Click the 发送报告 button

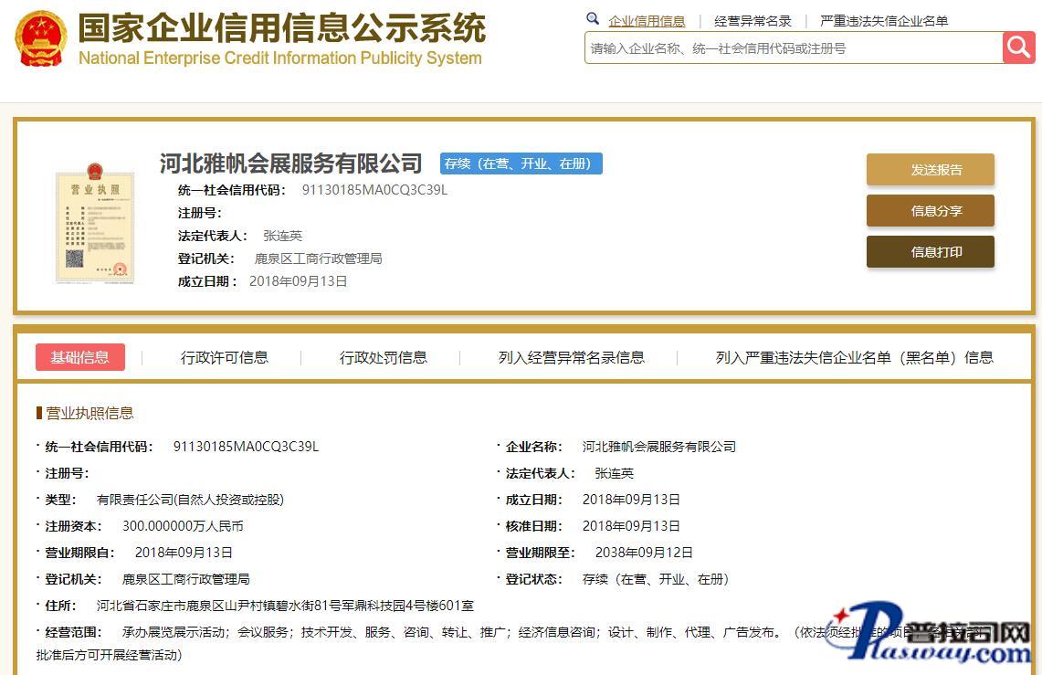tap(931, 169)
